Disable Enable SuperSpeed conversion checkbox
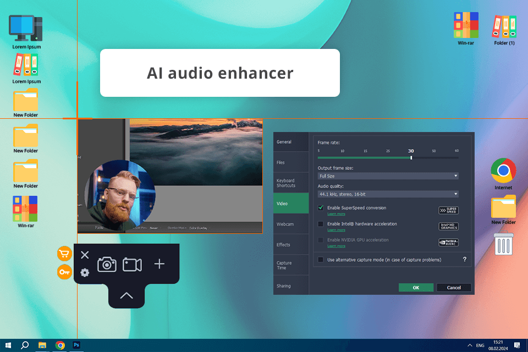528x352 pixels. click(x=321, y=208)
